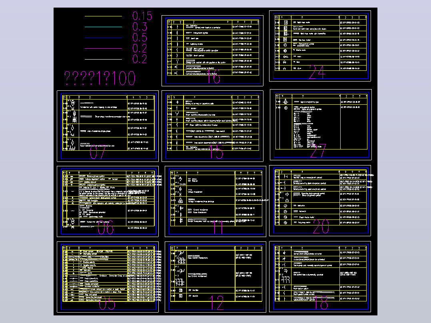Click the 0.2 label beside magenta line
The width and height of the screenshot is (431, 323).
pos(140,48)
